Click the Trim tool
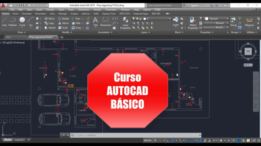 [76, 19]
